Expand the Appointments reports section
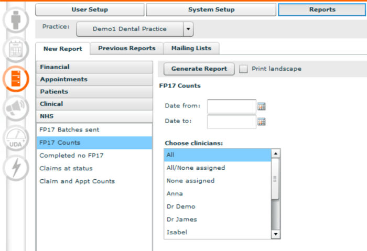367x251 pixels. click(94, 80)
